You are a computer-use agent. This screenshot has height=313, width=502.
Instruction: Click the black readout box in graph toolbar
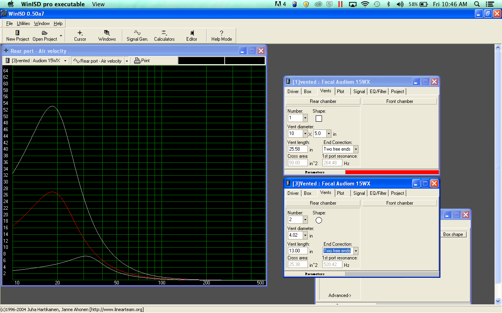(221, 61)
